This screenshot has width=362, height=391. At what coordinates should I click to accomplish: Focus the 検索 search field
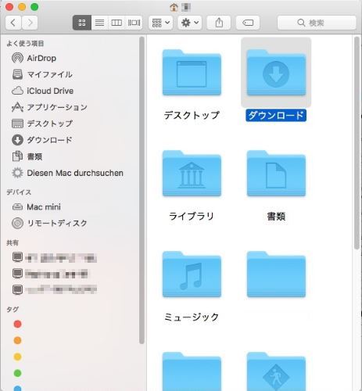317,23
